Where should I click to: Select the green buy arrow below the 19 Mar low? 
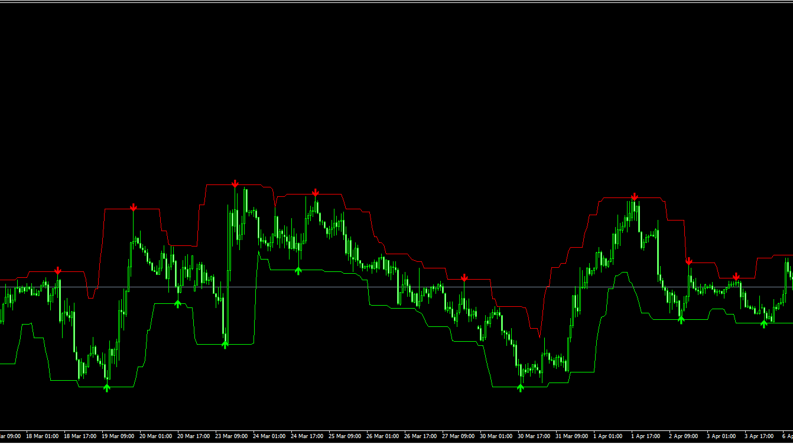pos(107,387)
